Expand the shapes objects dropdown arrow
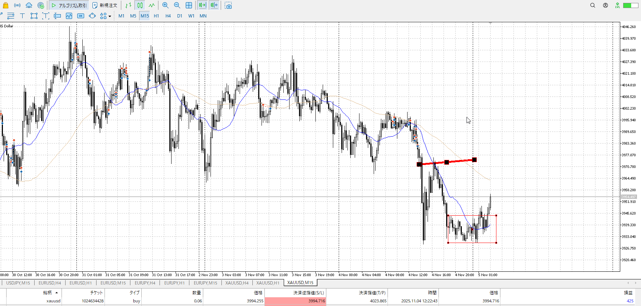The width and height of the screenshot is (641, 306). pyautogui.click(x=110, y=16)
